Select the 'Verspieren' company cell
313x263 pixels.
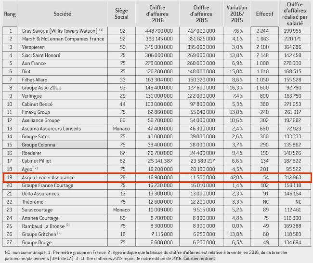(x=62, y=47)
